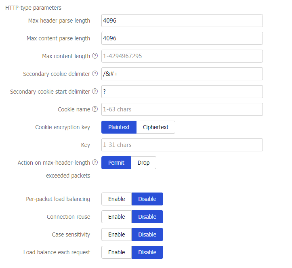292x268 pixels.
Task: Select Plaintext for cookie encryption key
Action: click(119, 127)
